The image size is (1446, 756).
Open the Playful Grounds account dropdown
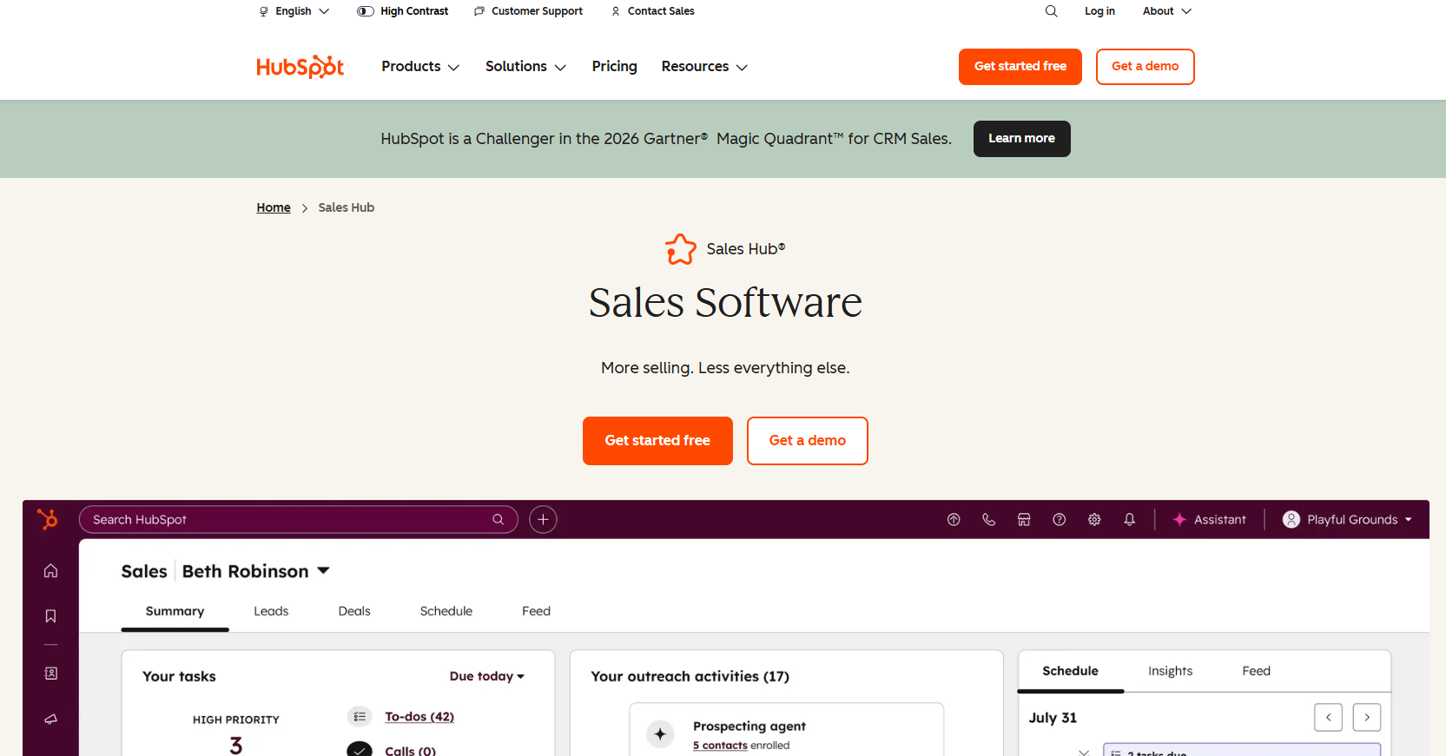[1347, 519]
